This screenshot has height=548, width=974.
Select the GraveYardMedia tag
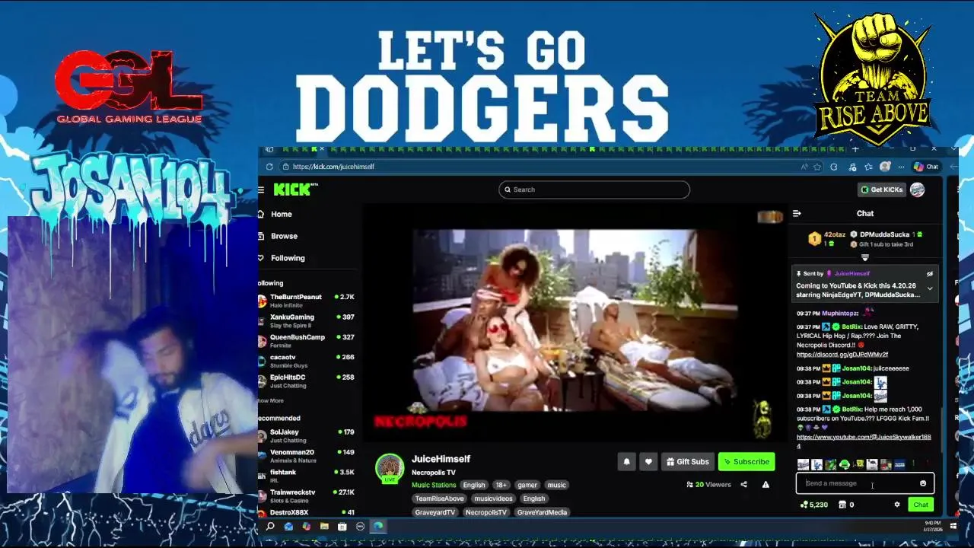tap(542, 512)
